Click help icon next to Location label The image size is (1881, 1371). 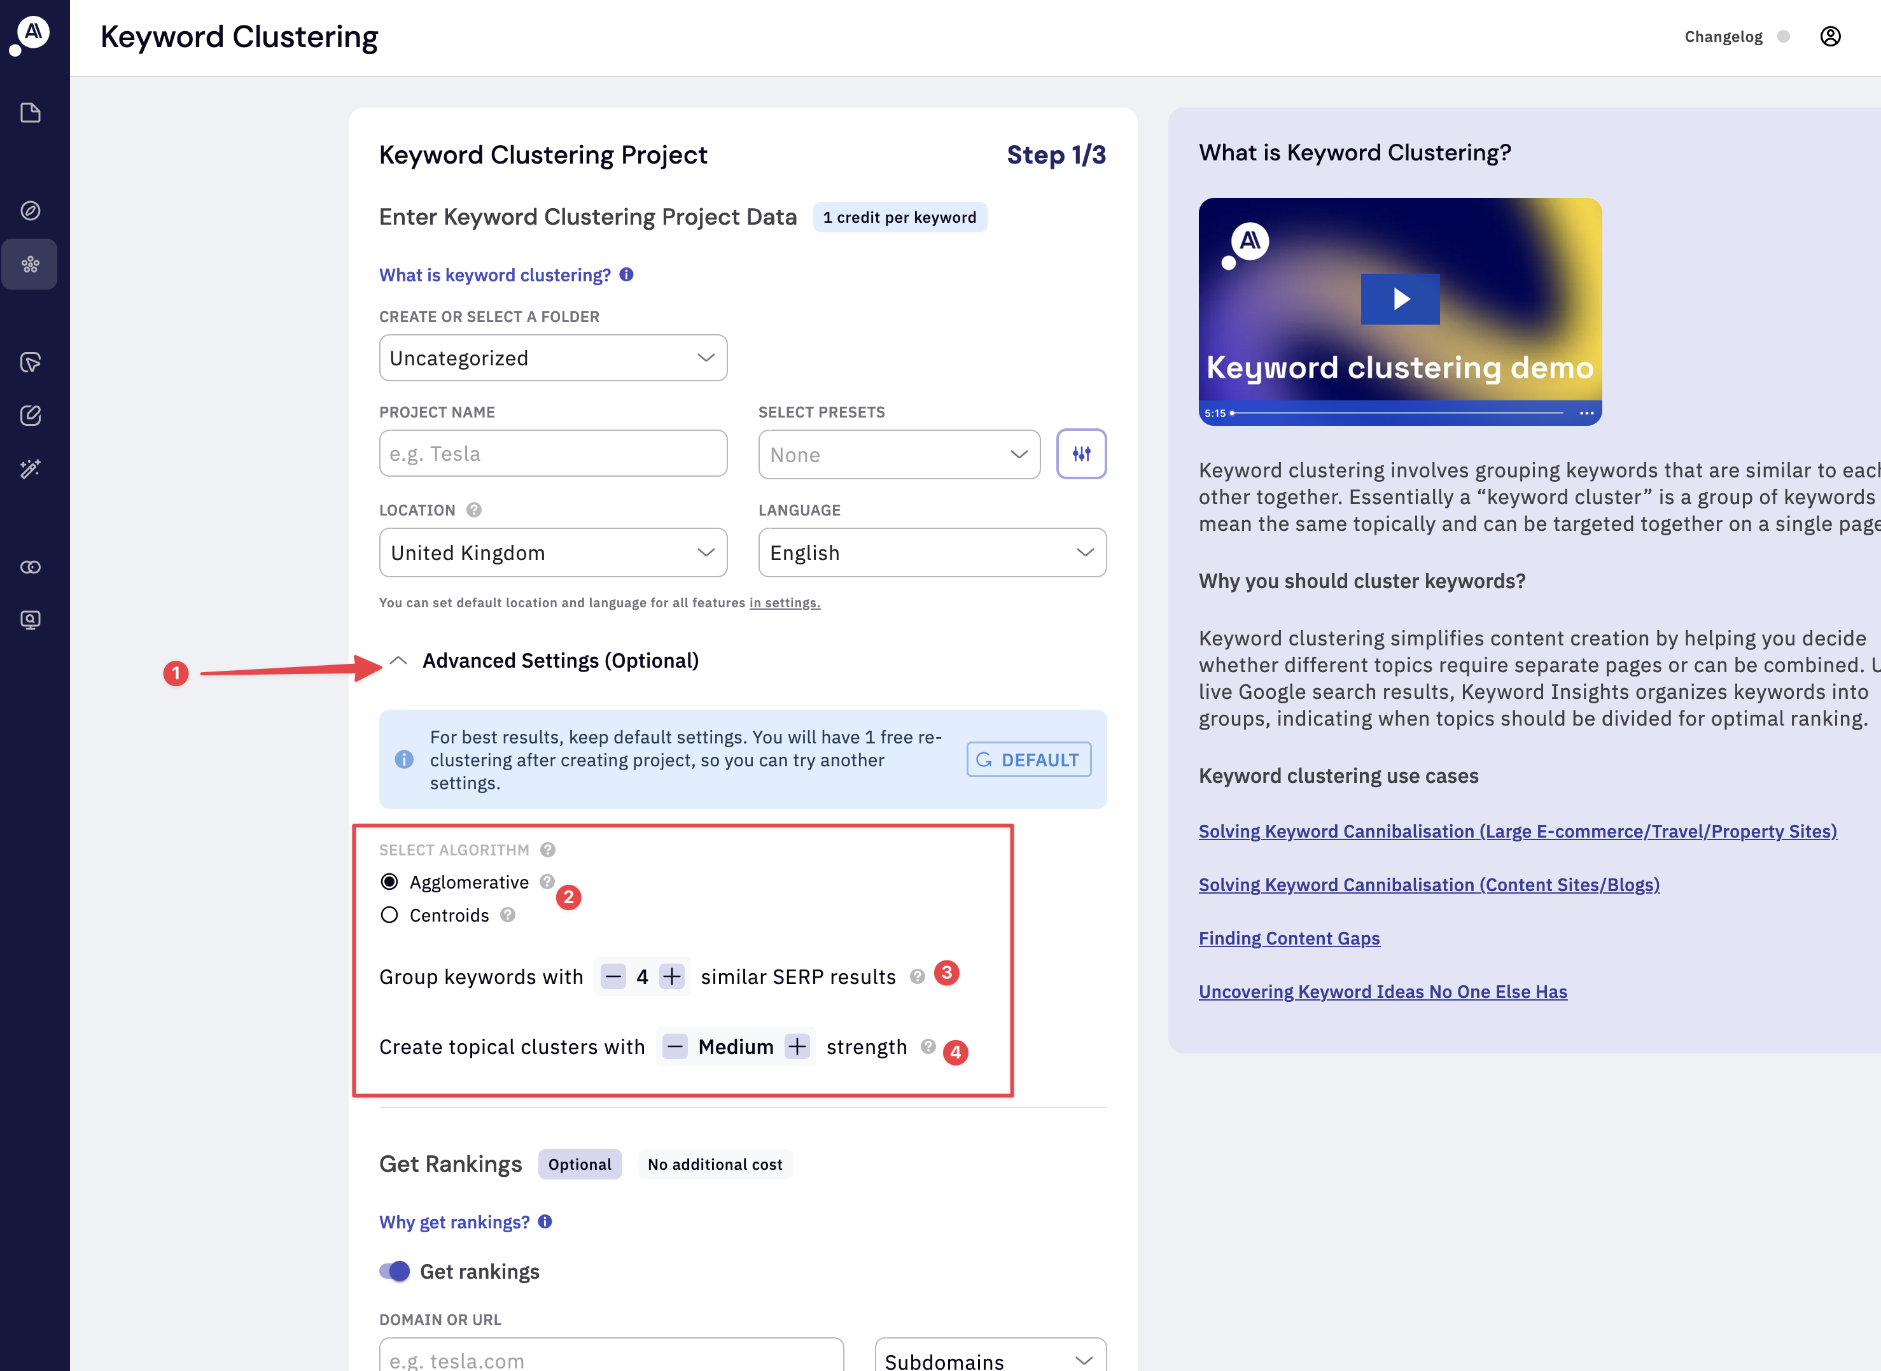point(474,510)
